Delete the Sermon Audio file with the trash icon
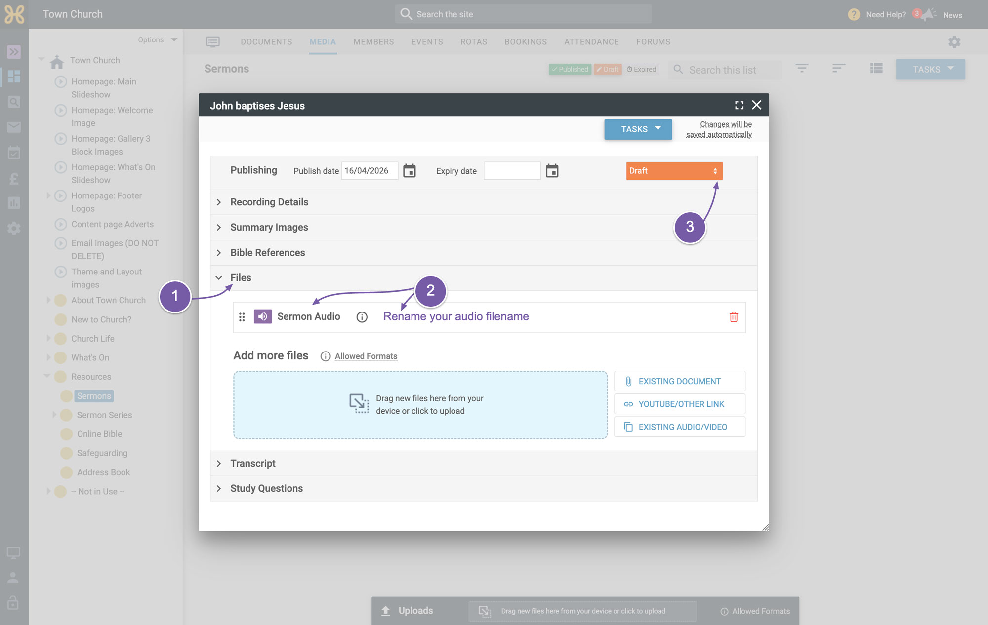Screen dimensions: 988x625 pyautogui.click(x=734, y=317)
